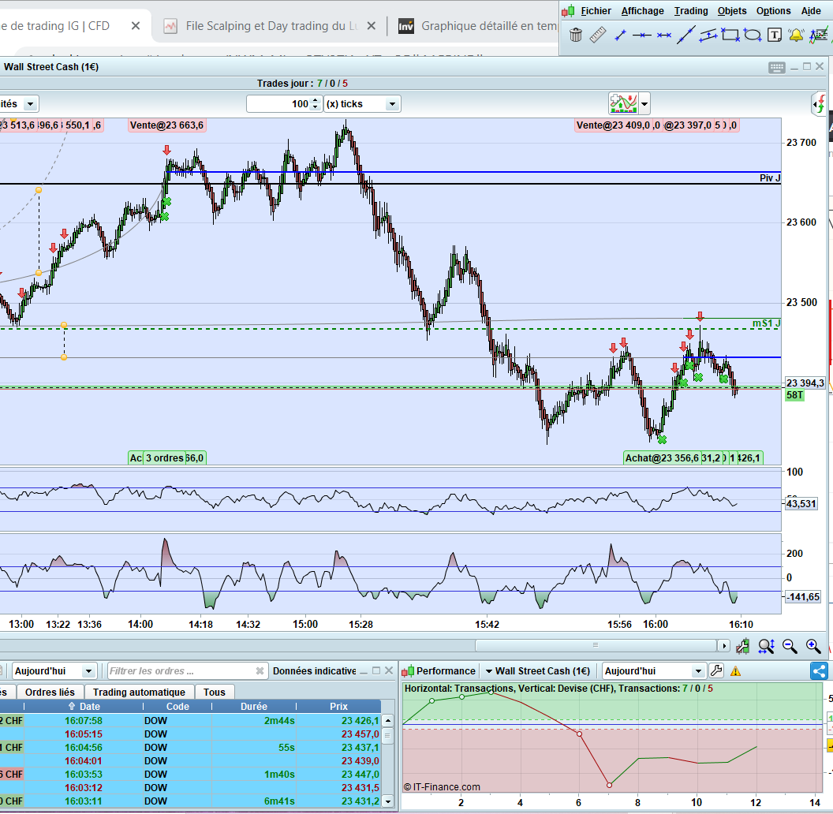Click the '3 ordres' grouped label
This screenshot has width=833, height=814.
click(165, 458)
